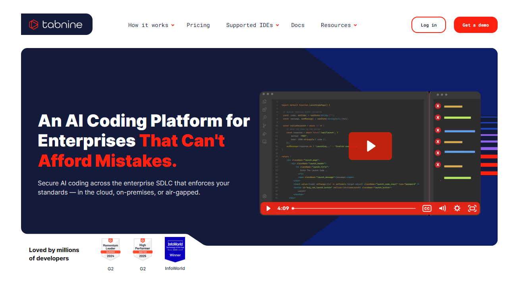The height and width of the screenshot is (285, 529).
Task: Click the Tabnine logo
Action: [56, 25]
